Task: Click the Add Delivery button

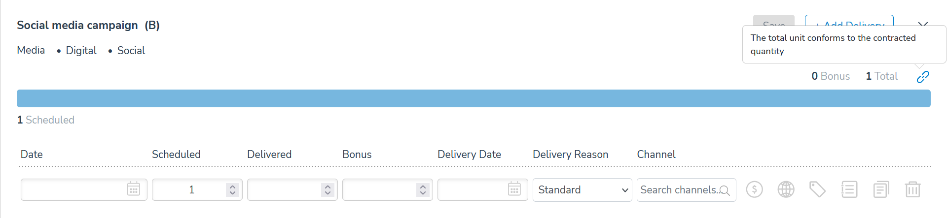Action: pyautogui.click(x=849, y=22)
